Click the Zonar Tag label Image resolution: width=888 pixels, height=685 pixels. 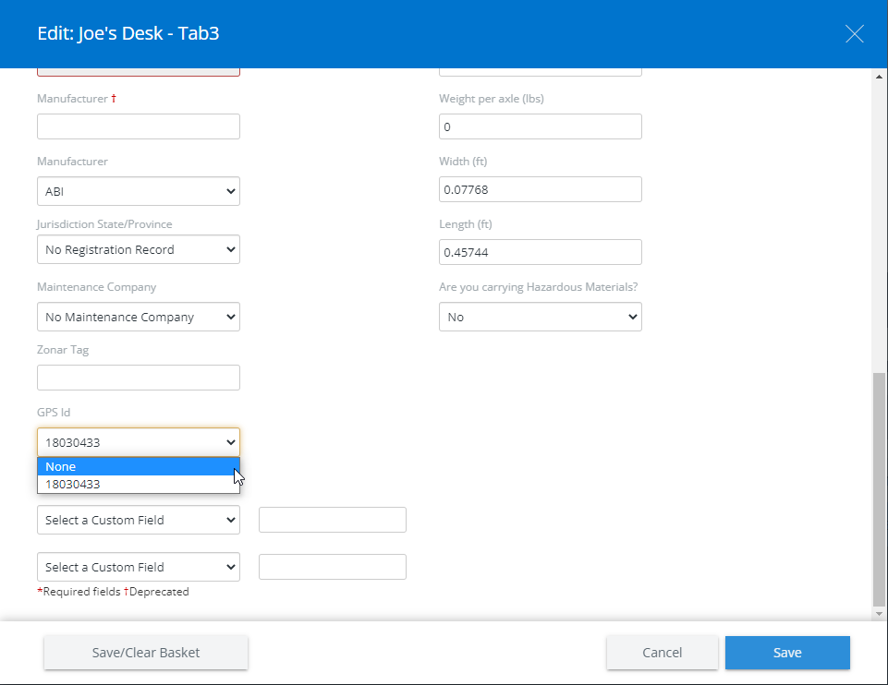[63, 350]
